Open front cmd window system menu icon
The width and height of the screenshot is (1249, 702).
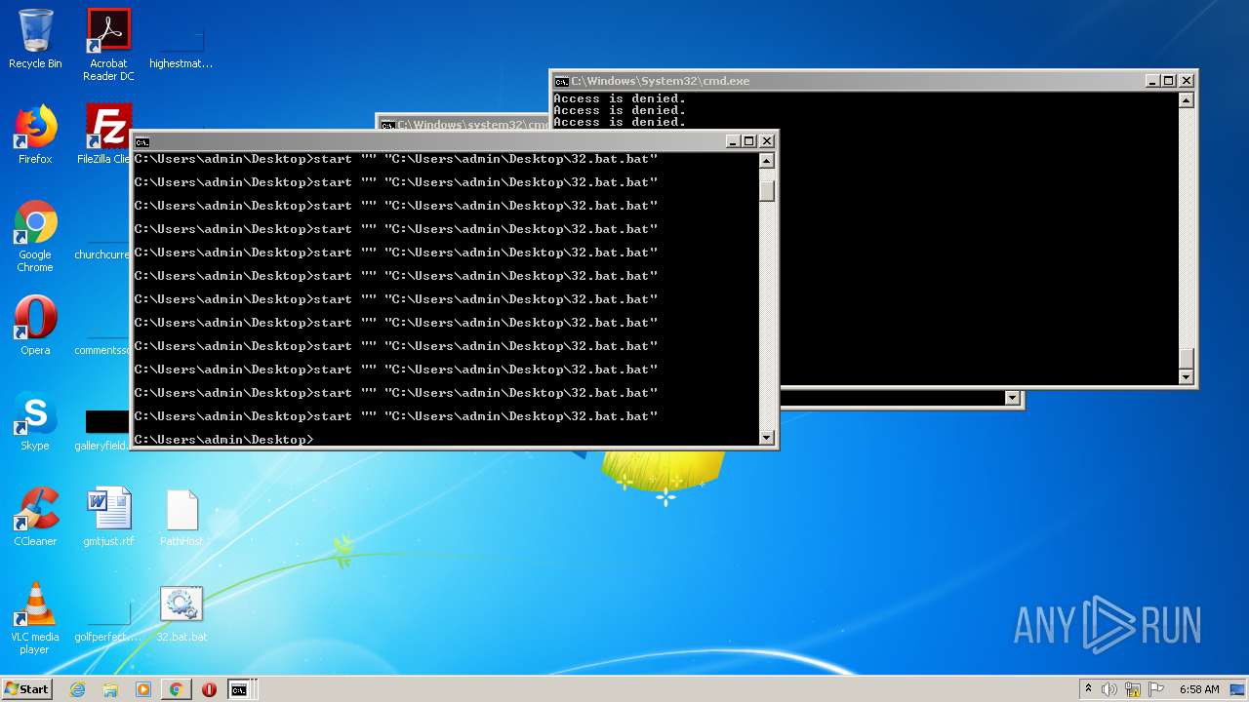click(142, 141)
